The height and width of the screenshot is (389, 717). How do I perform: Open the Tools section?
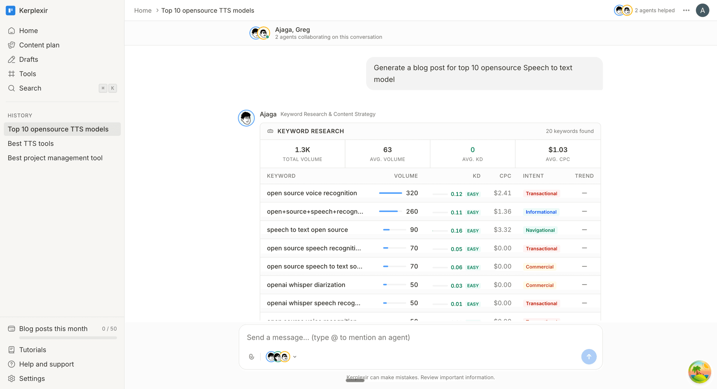click(x=28, y=74)
